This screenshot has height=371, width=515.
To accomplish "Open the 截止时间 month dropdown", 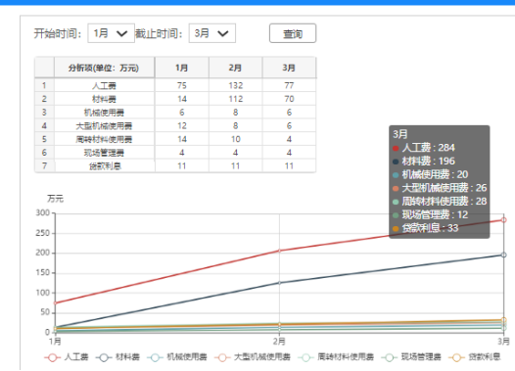I will tap(212, 33).
